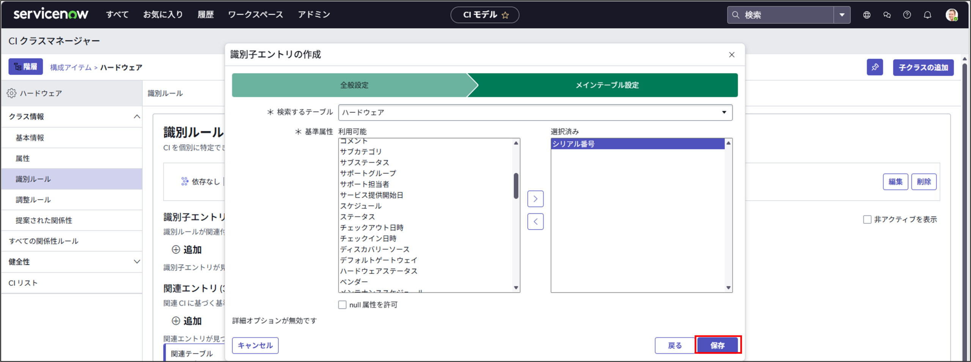Click the search magnifier icon
971x362 pixels.
(736, 15)
